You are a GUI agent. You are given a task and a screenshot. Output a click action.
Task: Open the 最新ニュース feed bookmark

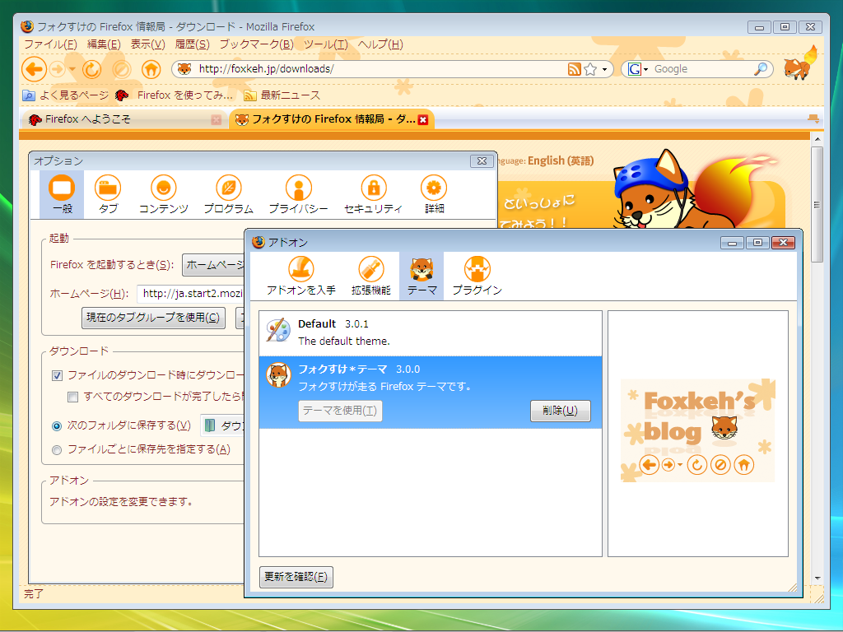(282, 95)
